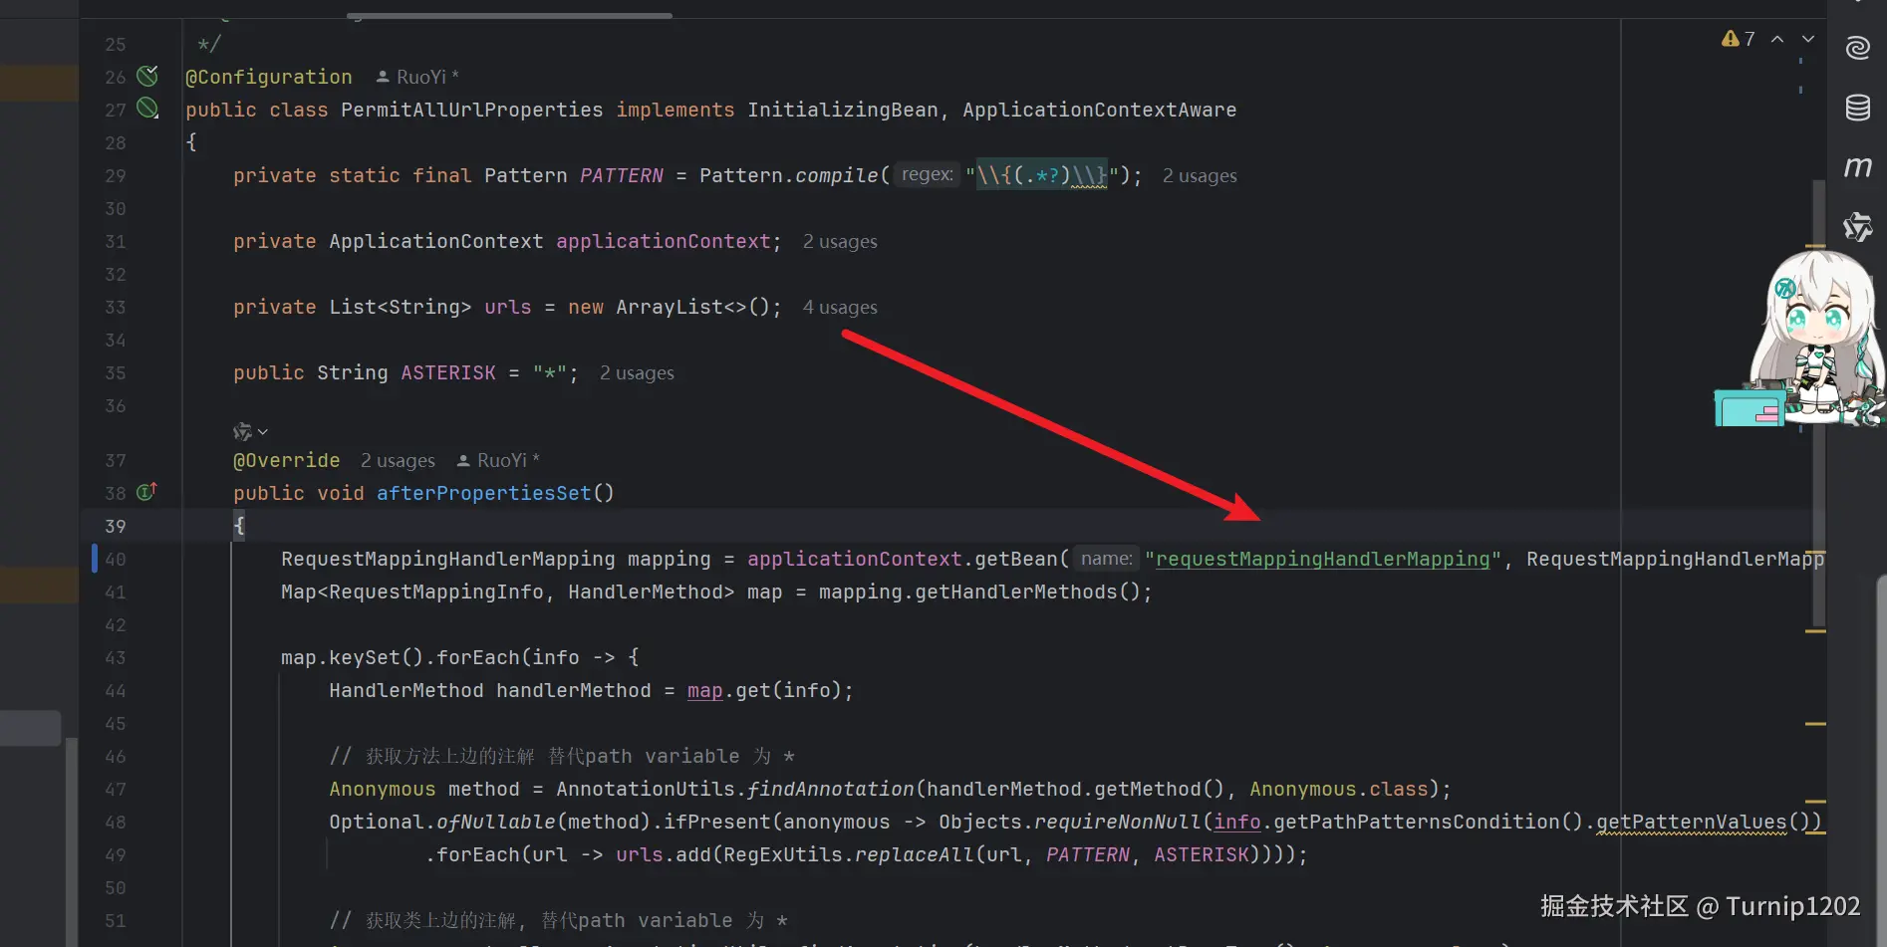Click the Spring bean gutter icon beside @Configuration

click(x=147, y=76)
